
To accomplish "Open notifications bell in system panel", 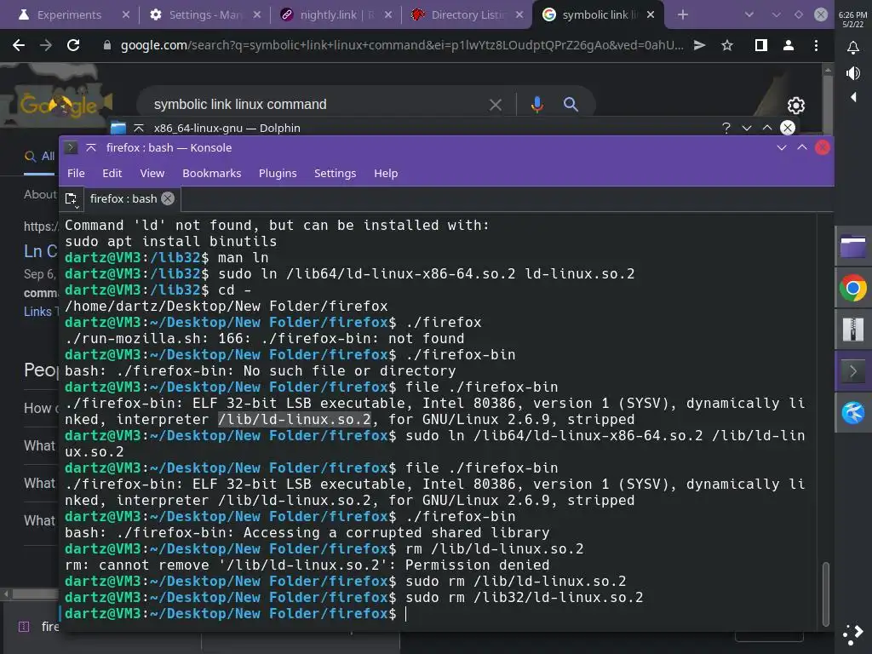I will [x=852, y=48].
